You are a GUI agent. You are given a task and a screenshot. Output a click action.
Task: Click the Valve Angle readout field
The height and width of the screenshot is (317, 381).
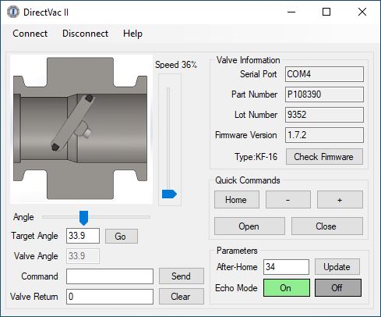click(83, 256)
